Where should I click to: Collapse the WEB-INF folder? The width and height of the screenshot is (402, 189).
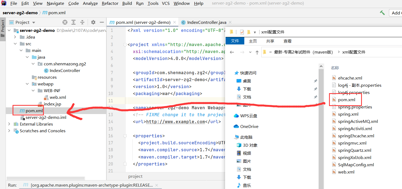click(x=33, y=91)
